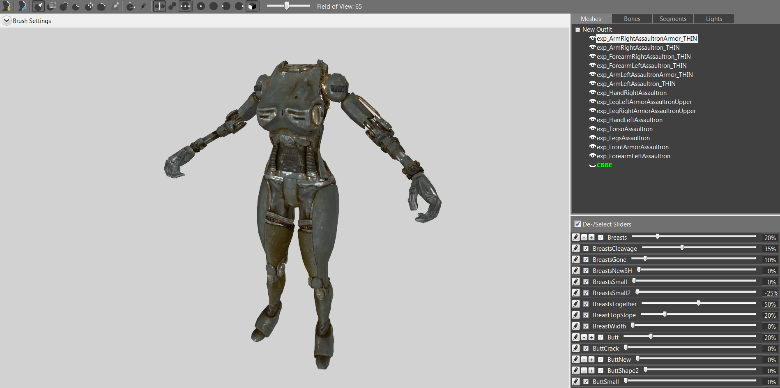Hide the exp_LegsAssaultron mesh via eye icon
This screenshot has width=780, height=388.
tap(592, 138)
